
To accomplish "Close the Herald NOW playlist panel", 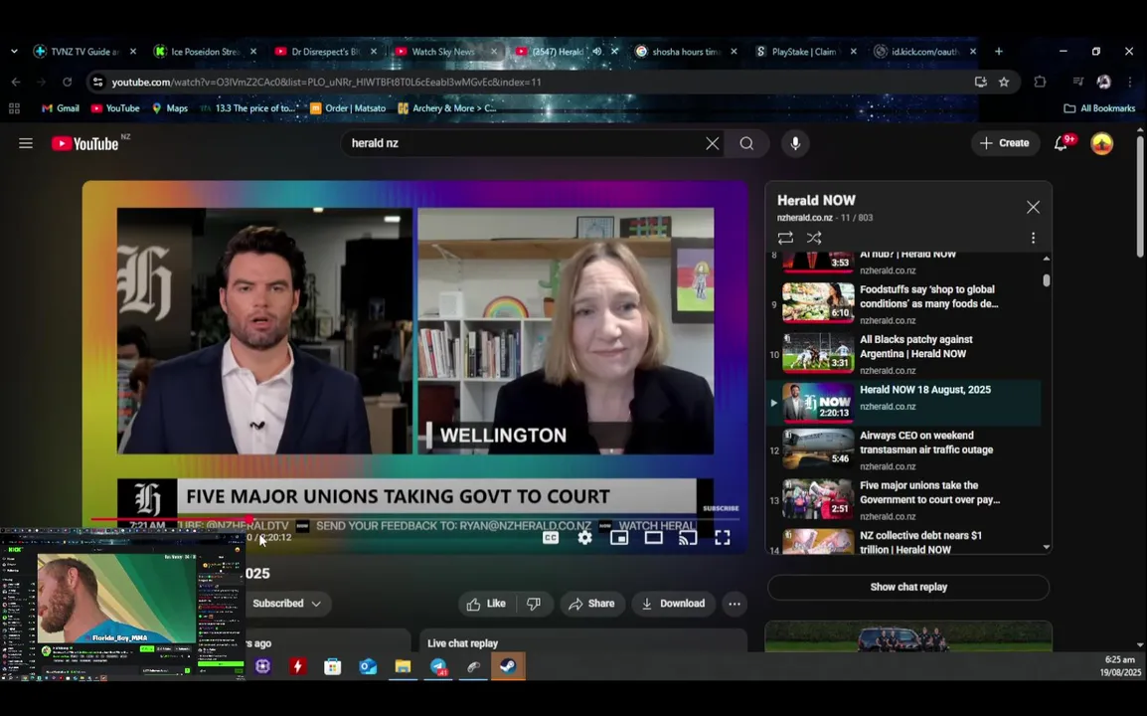I will 1033,207.
